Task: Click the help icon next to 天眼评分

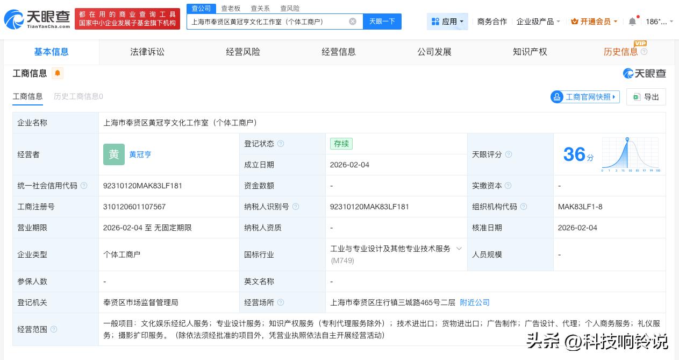Action: 508,154
